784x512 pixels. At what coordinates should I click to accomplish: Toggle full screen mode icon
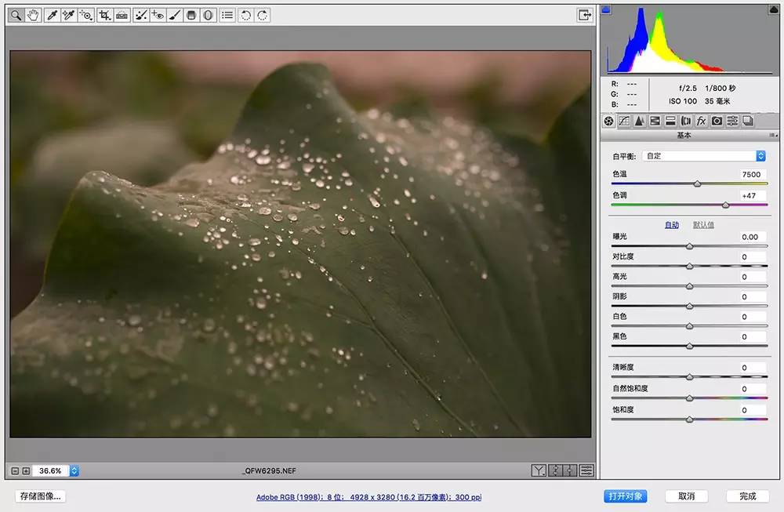(585, 15)
